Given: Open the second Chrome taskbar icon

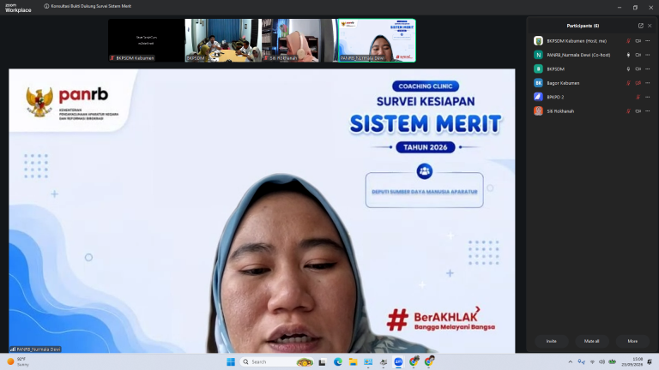Looking at the screenshot, I should point(429,361).
